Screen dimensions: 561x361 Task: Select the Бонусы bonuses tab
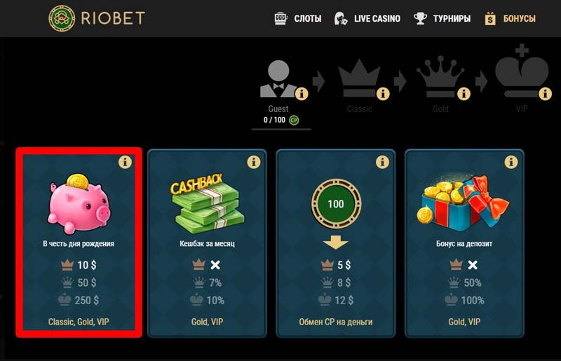click(510, 19)
